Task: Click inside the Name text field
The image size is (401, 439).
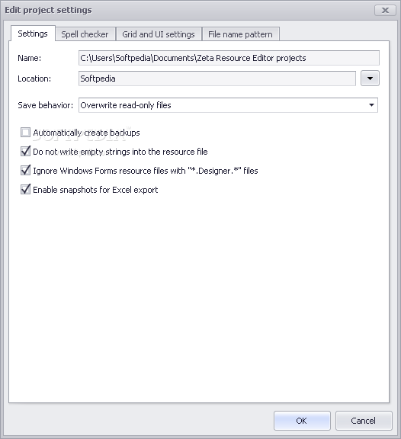Action: [229, 58]
